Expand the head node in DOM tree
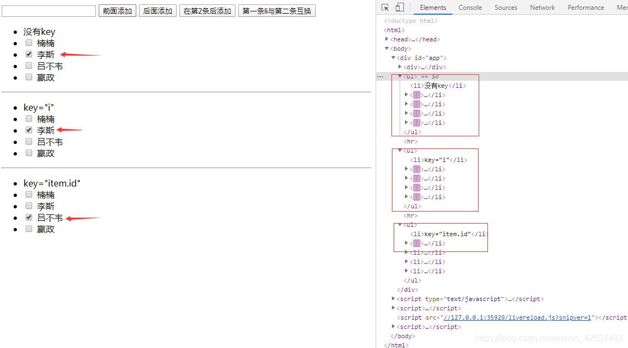The width and height of the screenshot is (628, 348). (x=387, y=39)
